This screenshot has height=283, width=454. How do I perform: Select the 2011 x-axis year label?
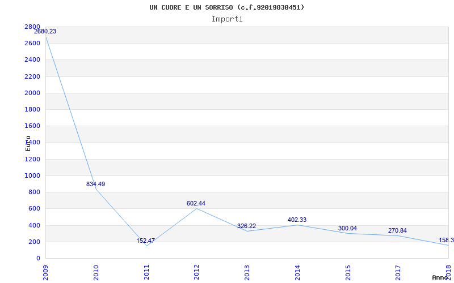(146, 272)
